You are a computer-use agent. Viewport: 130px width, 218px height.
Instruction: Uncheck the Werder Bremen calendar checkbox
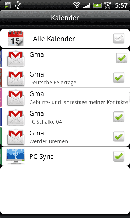(x=119, y=137)
